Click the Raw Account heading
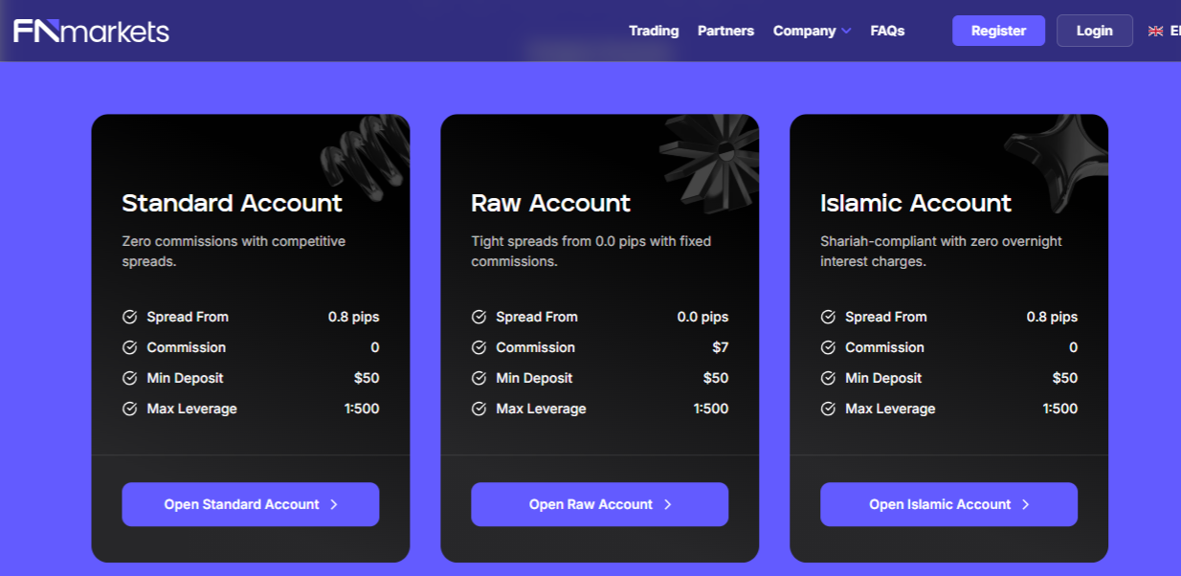1181x576 pixels. [x=550, y=203]
